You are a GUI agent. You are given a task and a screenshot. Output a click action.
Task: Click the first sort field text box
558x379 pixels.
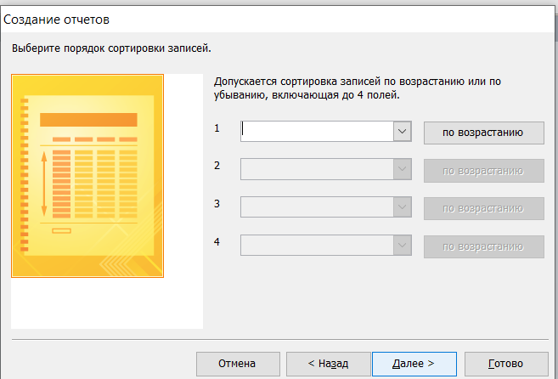[x=316, y=131]
